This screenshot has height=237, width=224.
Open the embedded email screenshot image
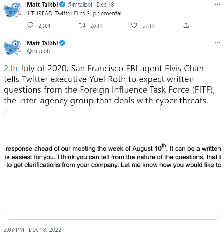click(112, 165)
